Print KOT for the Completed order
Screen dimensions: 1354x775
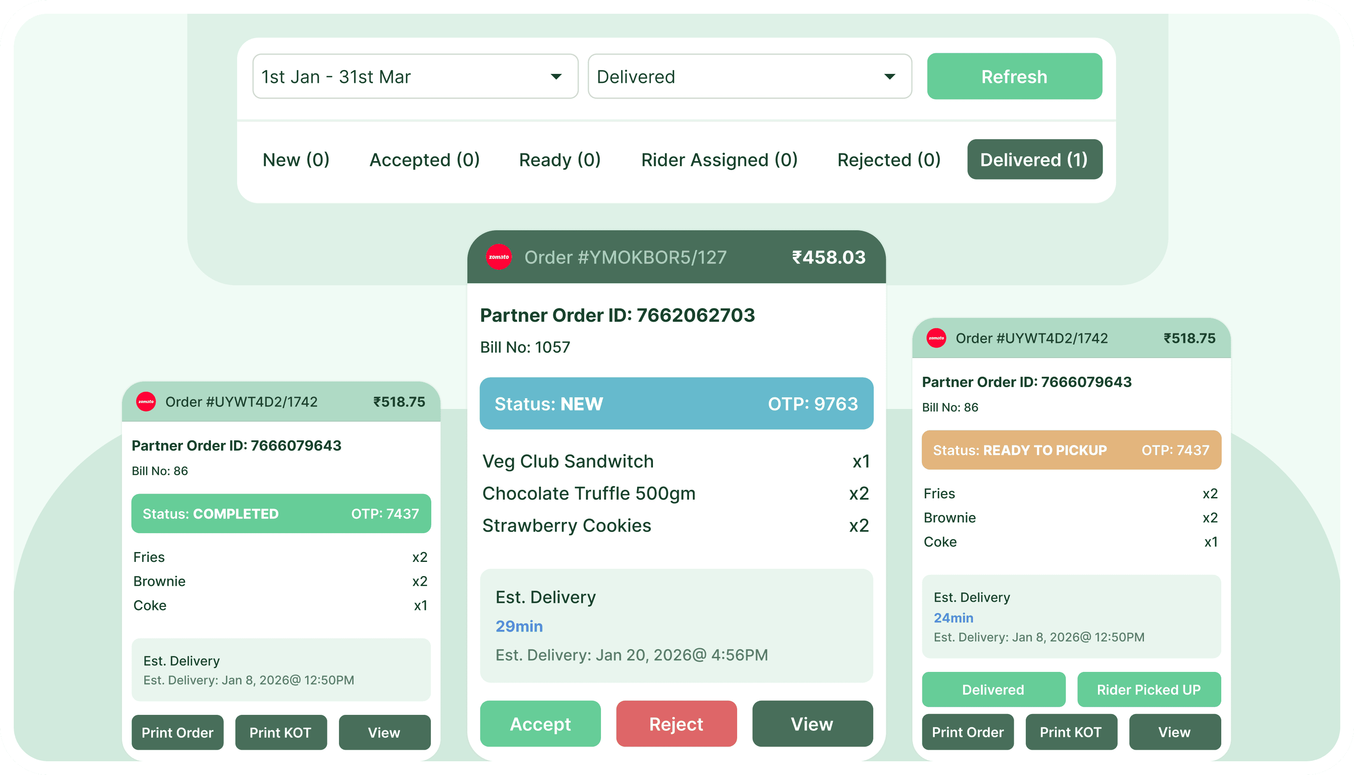click(x=281, y=732)
